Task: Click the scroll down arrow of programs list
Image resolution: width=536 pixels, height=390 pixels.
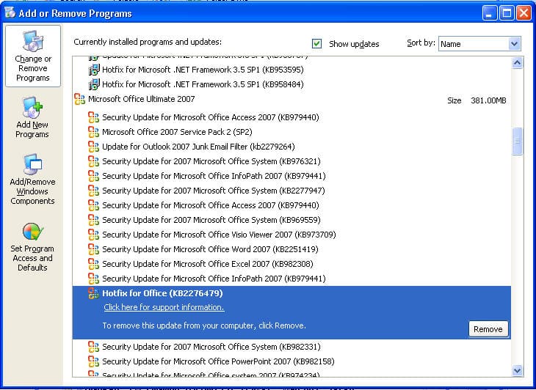Action: 517,370
